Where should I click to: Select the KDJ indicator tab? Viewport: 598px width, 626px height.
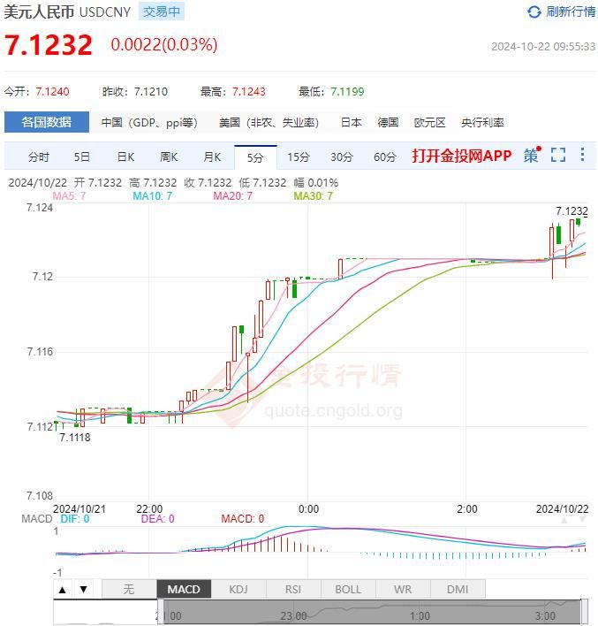(x=238, y=589)
